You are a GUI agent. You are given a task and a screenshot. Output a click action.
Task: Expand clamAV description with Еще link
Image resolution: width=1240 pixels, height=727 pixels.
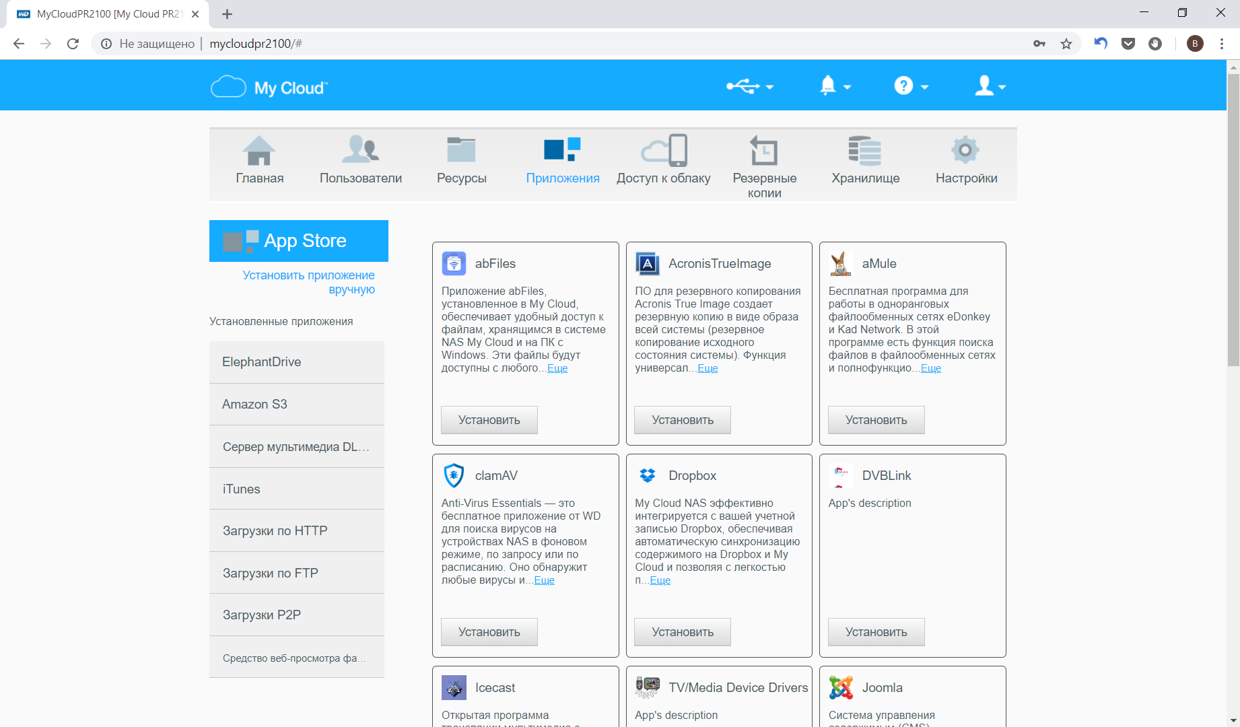(x=544, y=580)
